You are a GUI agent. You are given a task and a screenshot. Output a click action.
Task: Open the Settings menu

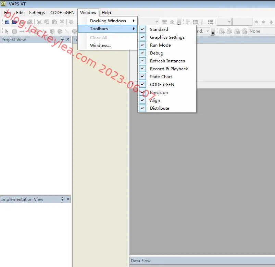[x=37, y=13]
